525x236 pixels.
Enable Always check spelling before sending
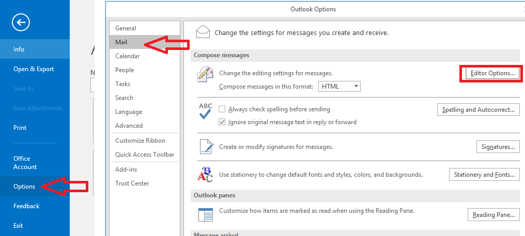222,109
